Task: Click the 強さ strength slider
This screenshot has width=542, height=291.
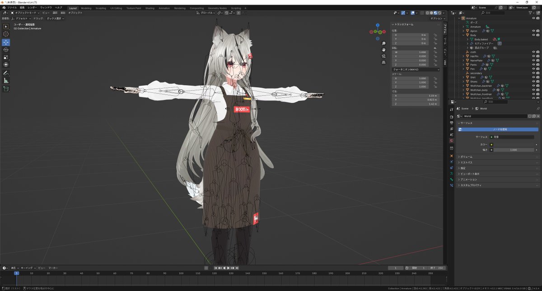Action: coord(514,150)
